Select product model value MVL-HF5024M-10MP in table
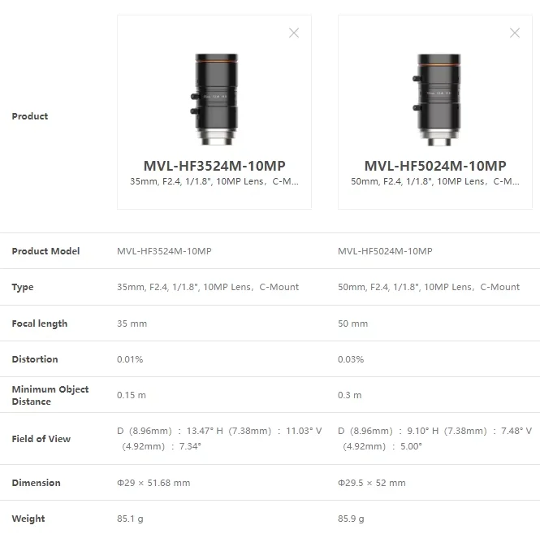The image size is (540, 534). pos(385,251)
